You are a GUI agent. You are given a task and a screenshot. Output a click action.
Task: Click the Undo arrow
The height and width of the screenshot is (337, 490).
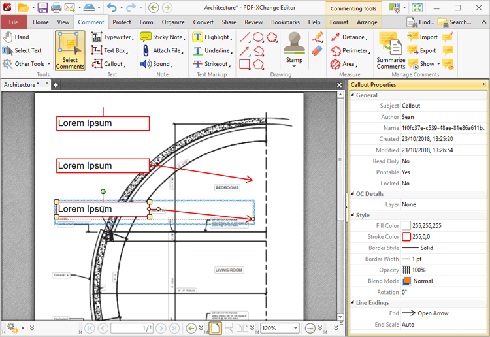[111, 7]
